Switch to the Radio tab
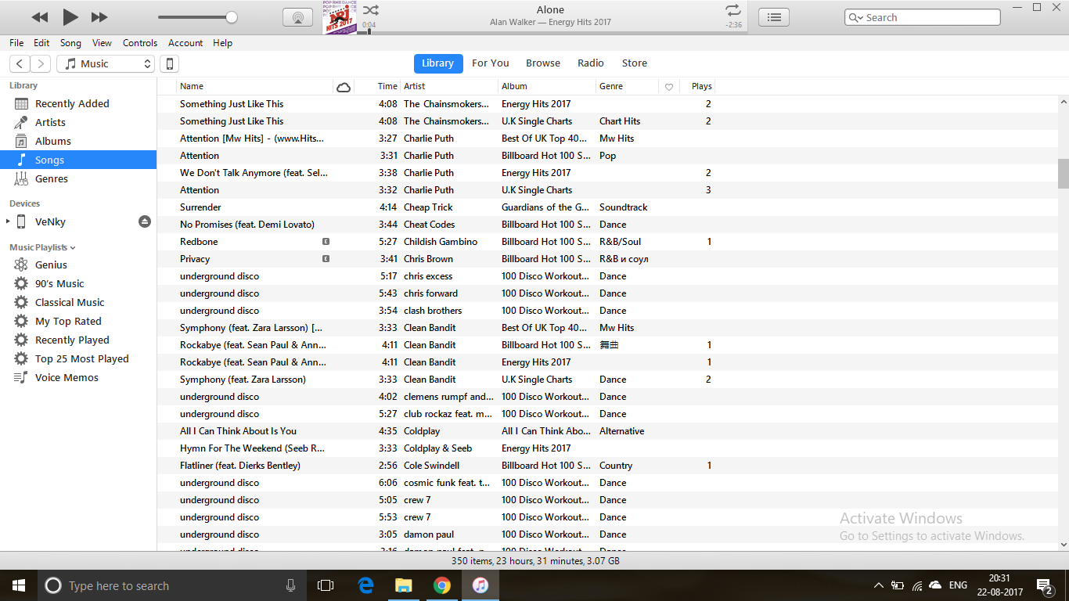 coord(591,63)
